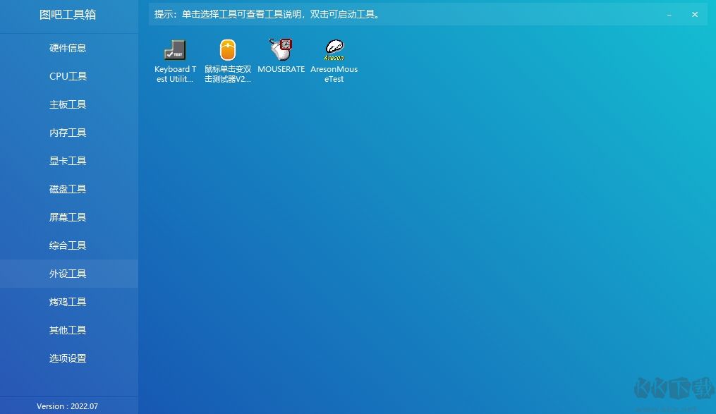Switch to 显卡工具 graphics card tools
The width and height of the screenshot is (716, 414).
pos(68,160)
